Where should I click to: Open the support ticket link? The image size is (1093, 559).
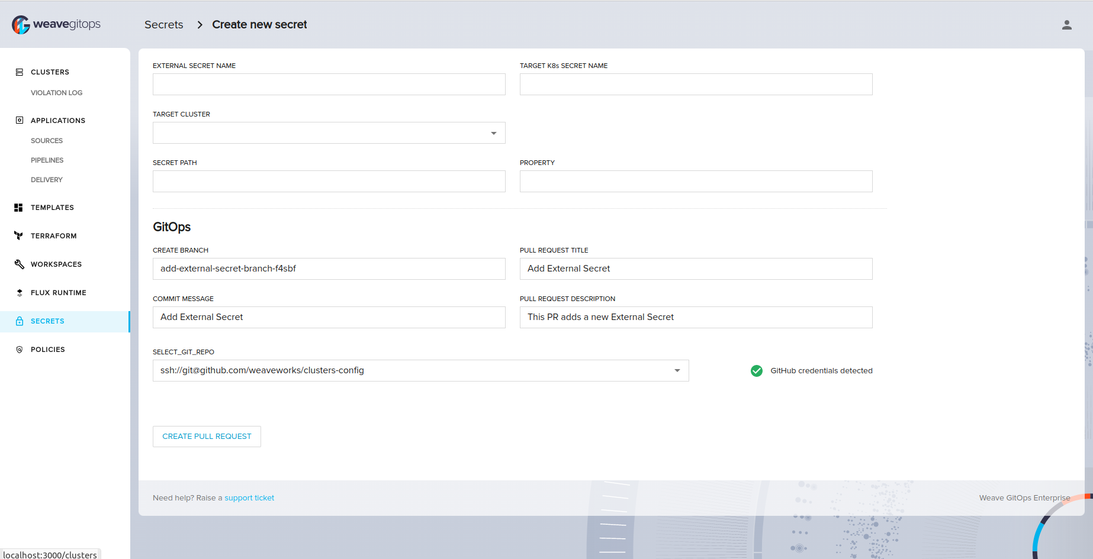tap(249, 498)
